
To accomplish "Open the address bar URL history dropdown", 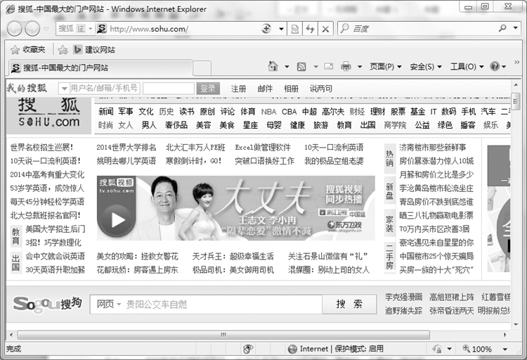I will [x=281, y=29].
